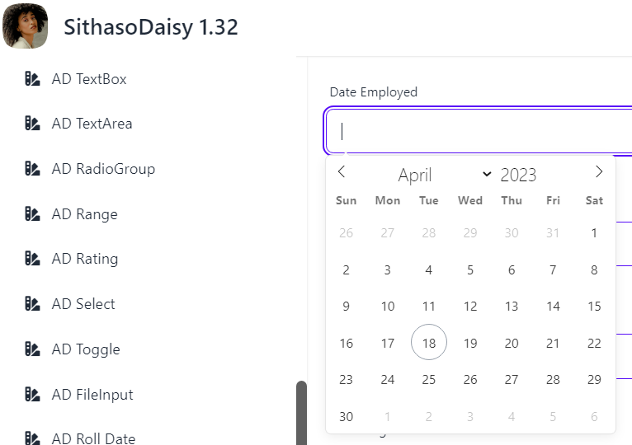Go to next month in calendar
This screenshot has height=445, width=632.
pyautogui.click(x=599, y=172)
